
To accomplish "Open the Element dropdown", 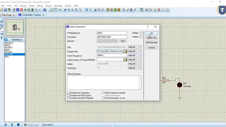I will pyautogui.click(x=107, y=41).
